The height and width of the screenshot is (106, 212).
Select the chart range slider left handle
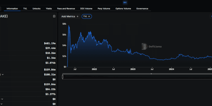tap(62, 77)
